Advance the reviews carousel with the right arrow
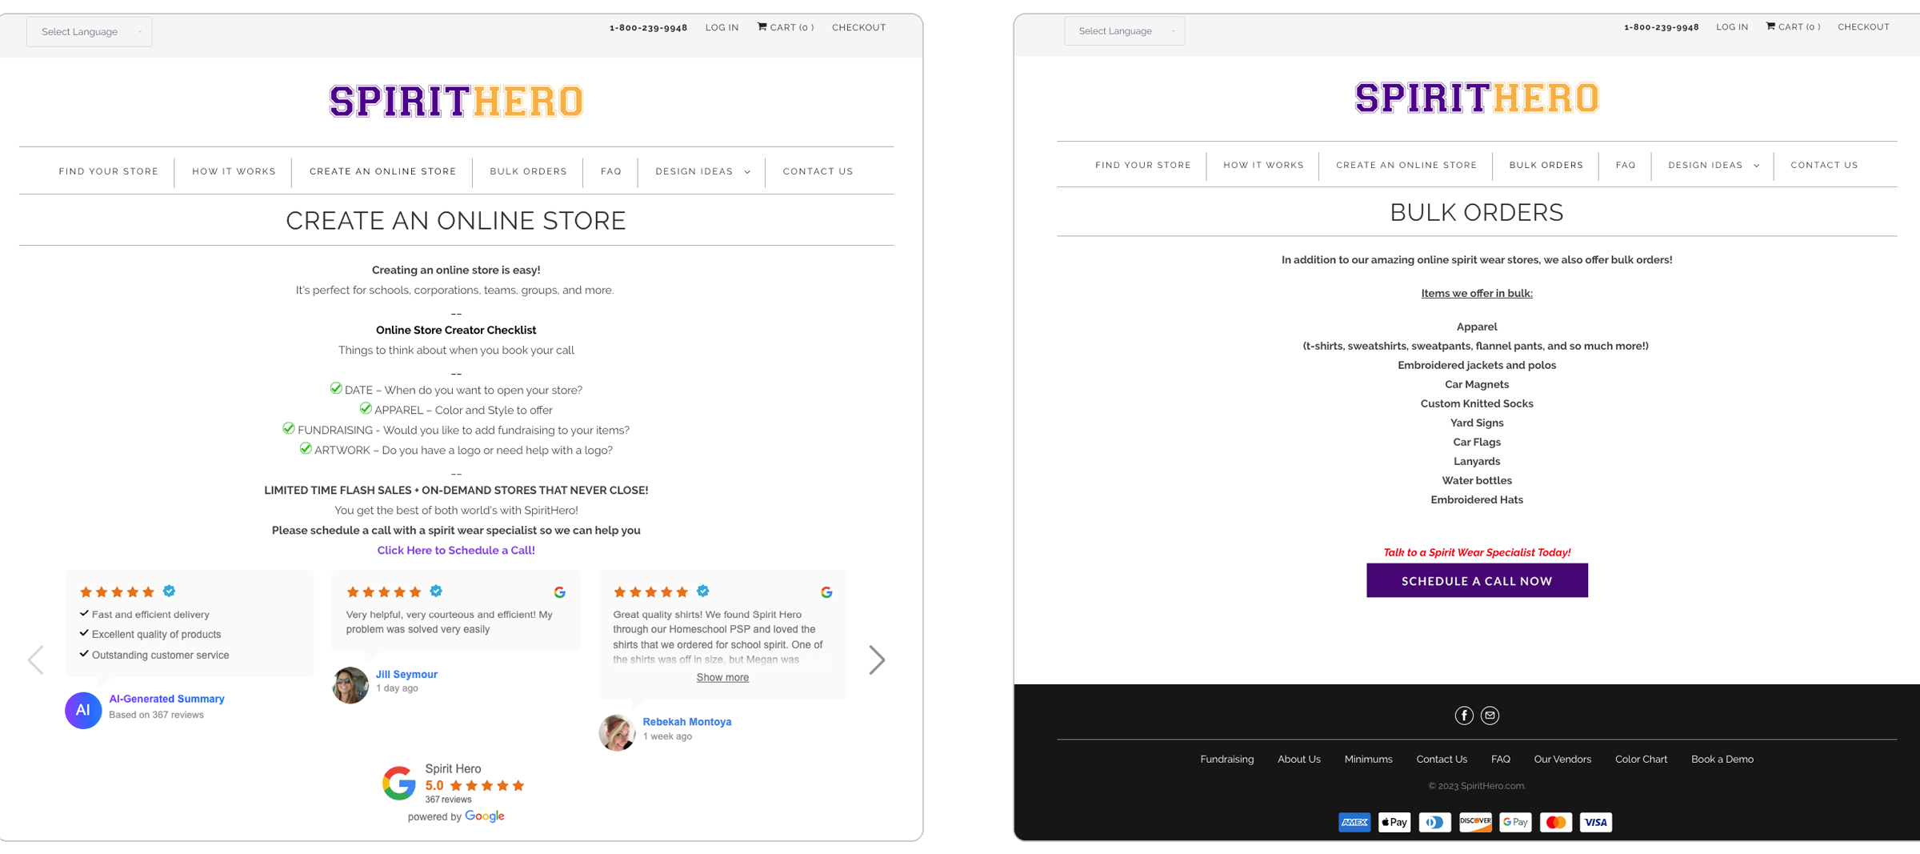The height and width of the screenshot is (854, 1920). (877, 660)
